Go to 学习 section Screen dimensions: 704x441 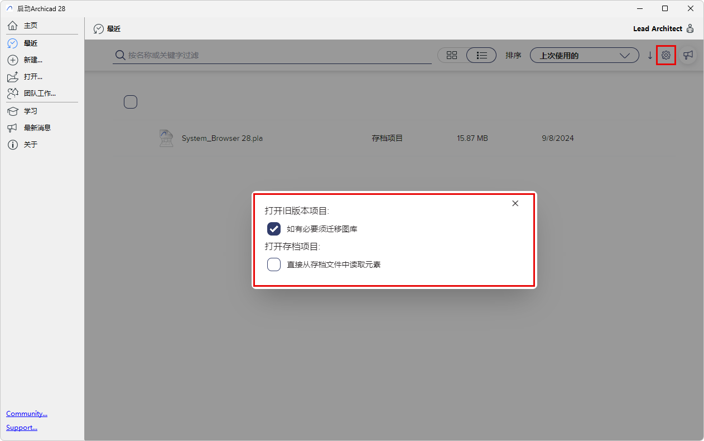31,111
